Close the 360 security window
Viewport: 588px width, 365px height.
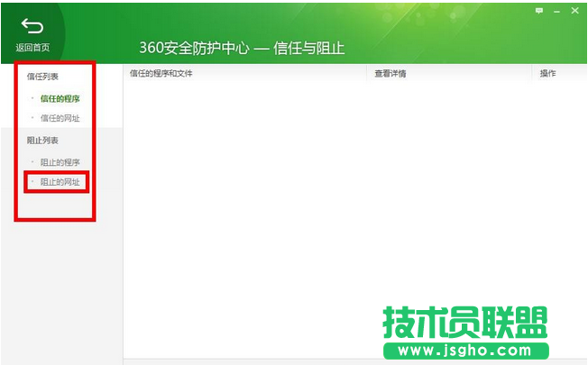pyautogui.click(x=574, y=10)
